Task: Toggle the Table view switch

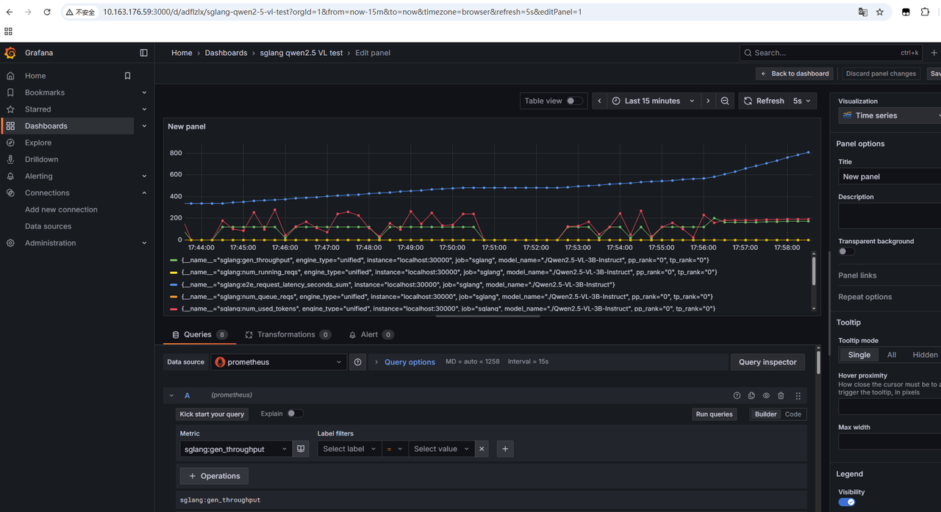Action: pyautogui.click(x=574, y=101)
